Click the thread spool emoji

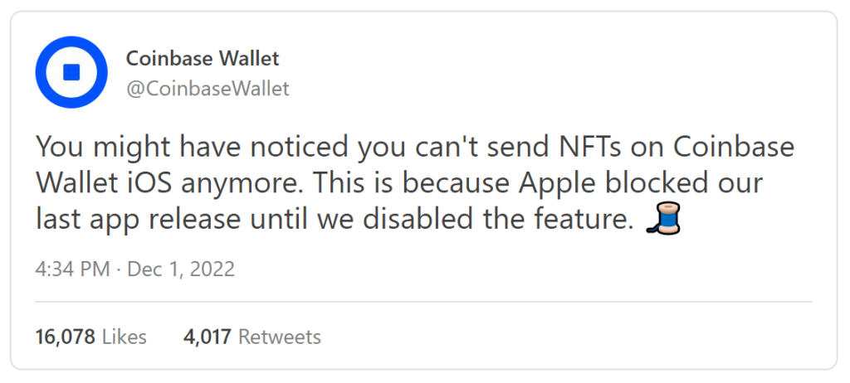click(663, 218)
